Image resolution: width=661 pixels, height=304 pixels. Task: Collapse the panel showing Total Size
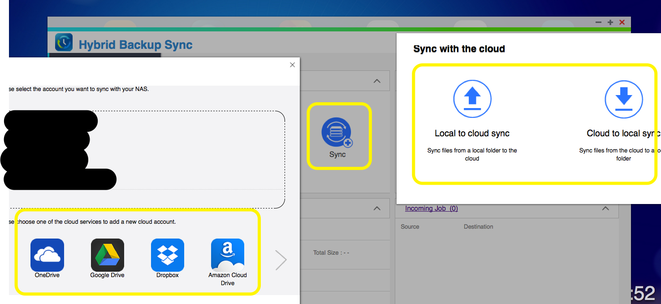pyautogui.click(x=377, y=208)
